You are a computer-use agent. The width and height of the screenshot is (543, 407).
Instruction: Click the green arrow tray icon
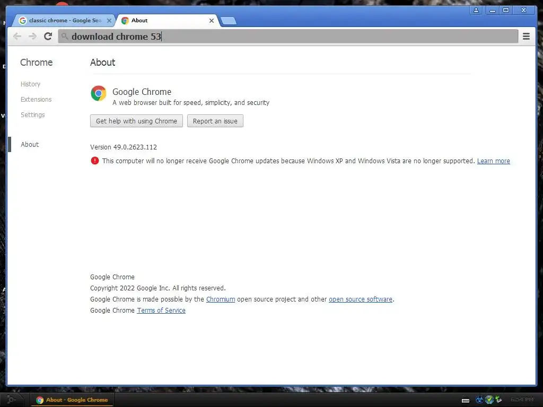[498, 400]
